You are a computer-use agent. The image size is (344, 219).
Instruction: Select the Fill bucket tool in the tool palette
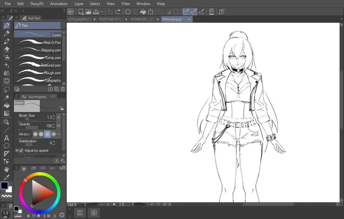pos(7,106)
